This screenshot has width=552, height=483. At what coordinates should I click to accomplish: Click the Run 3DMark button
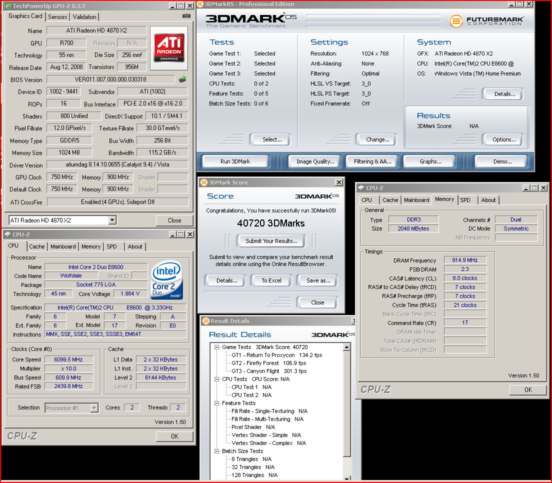[235, 161]
